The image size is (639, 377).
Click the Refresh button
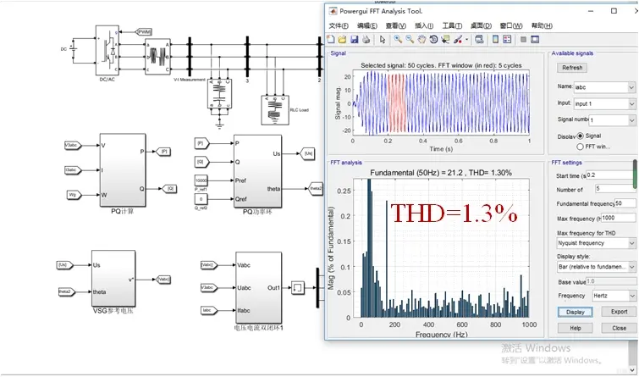[572, 68]
